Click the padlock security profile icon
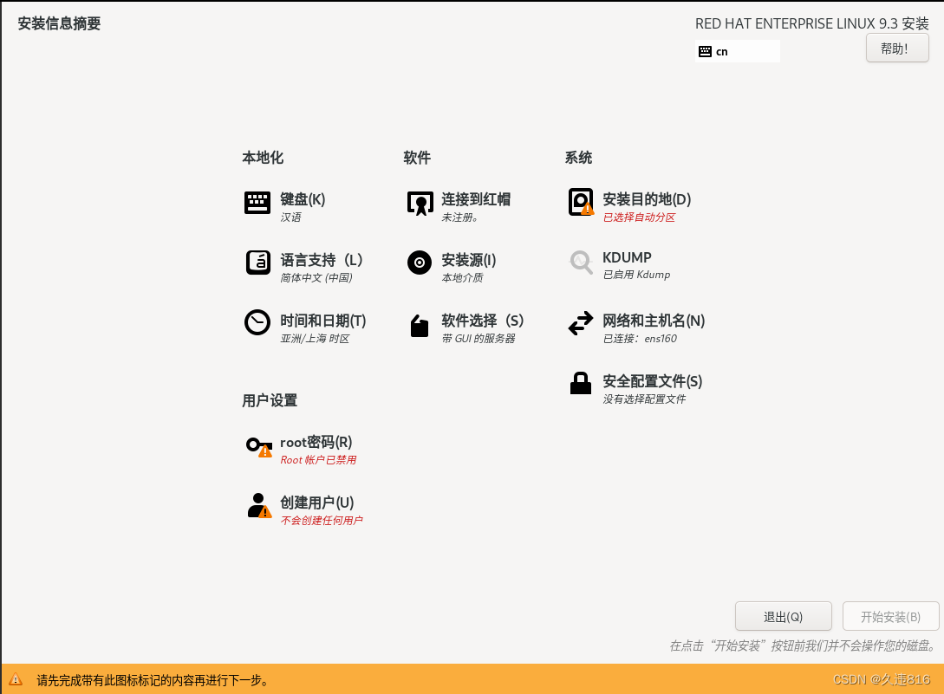Viewport: 944px width, 694px height. pos(581,383)
